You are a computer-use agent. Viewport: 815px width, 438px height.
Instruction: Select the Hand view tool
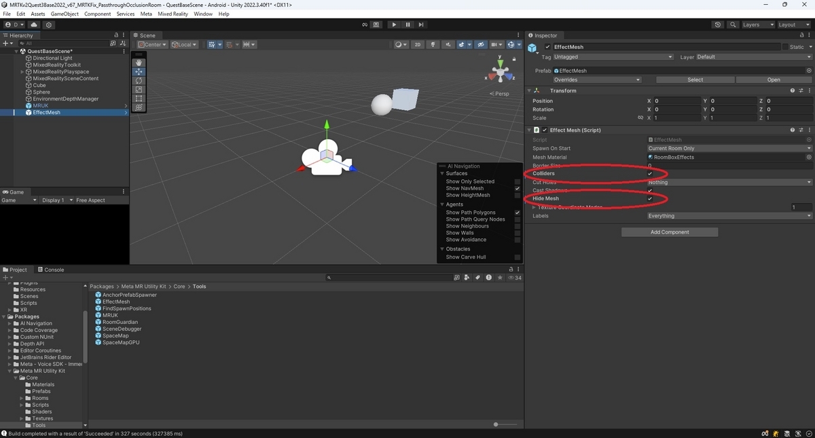point(139,62)
